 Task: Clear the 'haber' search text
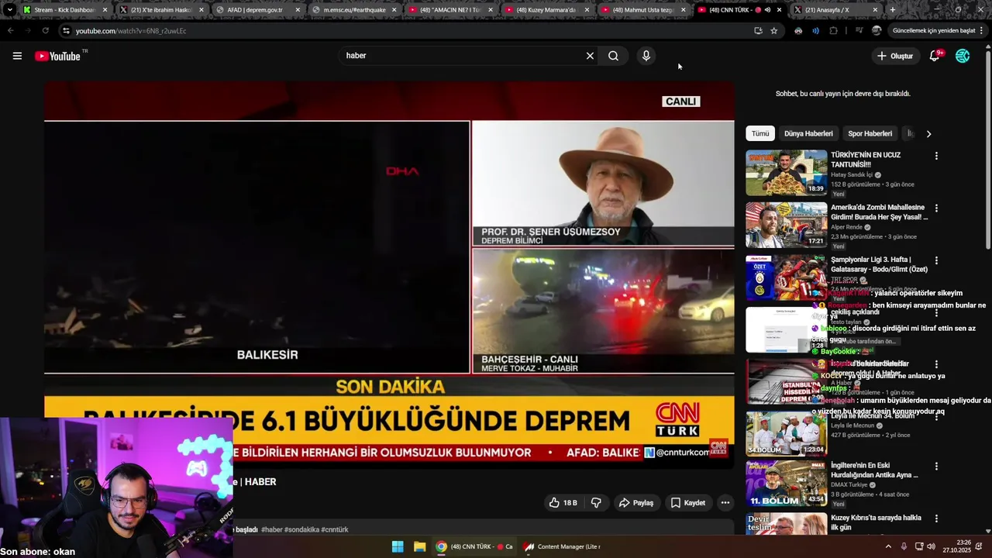(590, 56)
